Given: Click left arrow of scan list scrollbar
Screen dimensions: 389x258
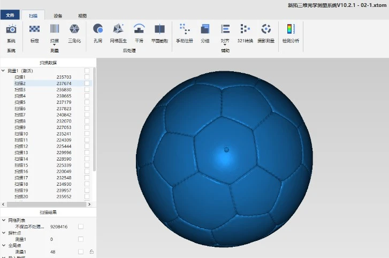Looking at the screenshot, I should click(x=3, y=204).
